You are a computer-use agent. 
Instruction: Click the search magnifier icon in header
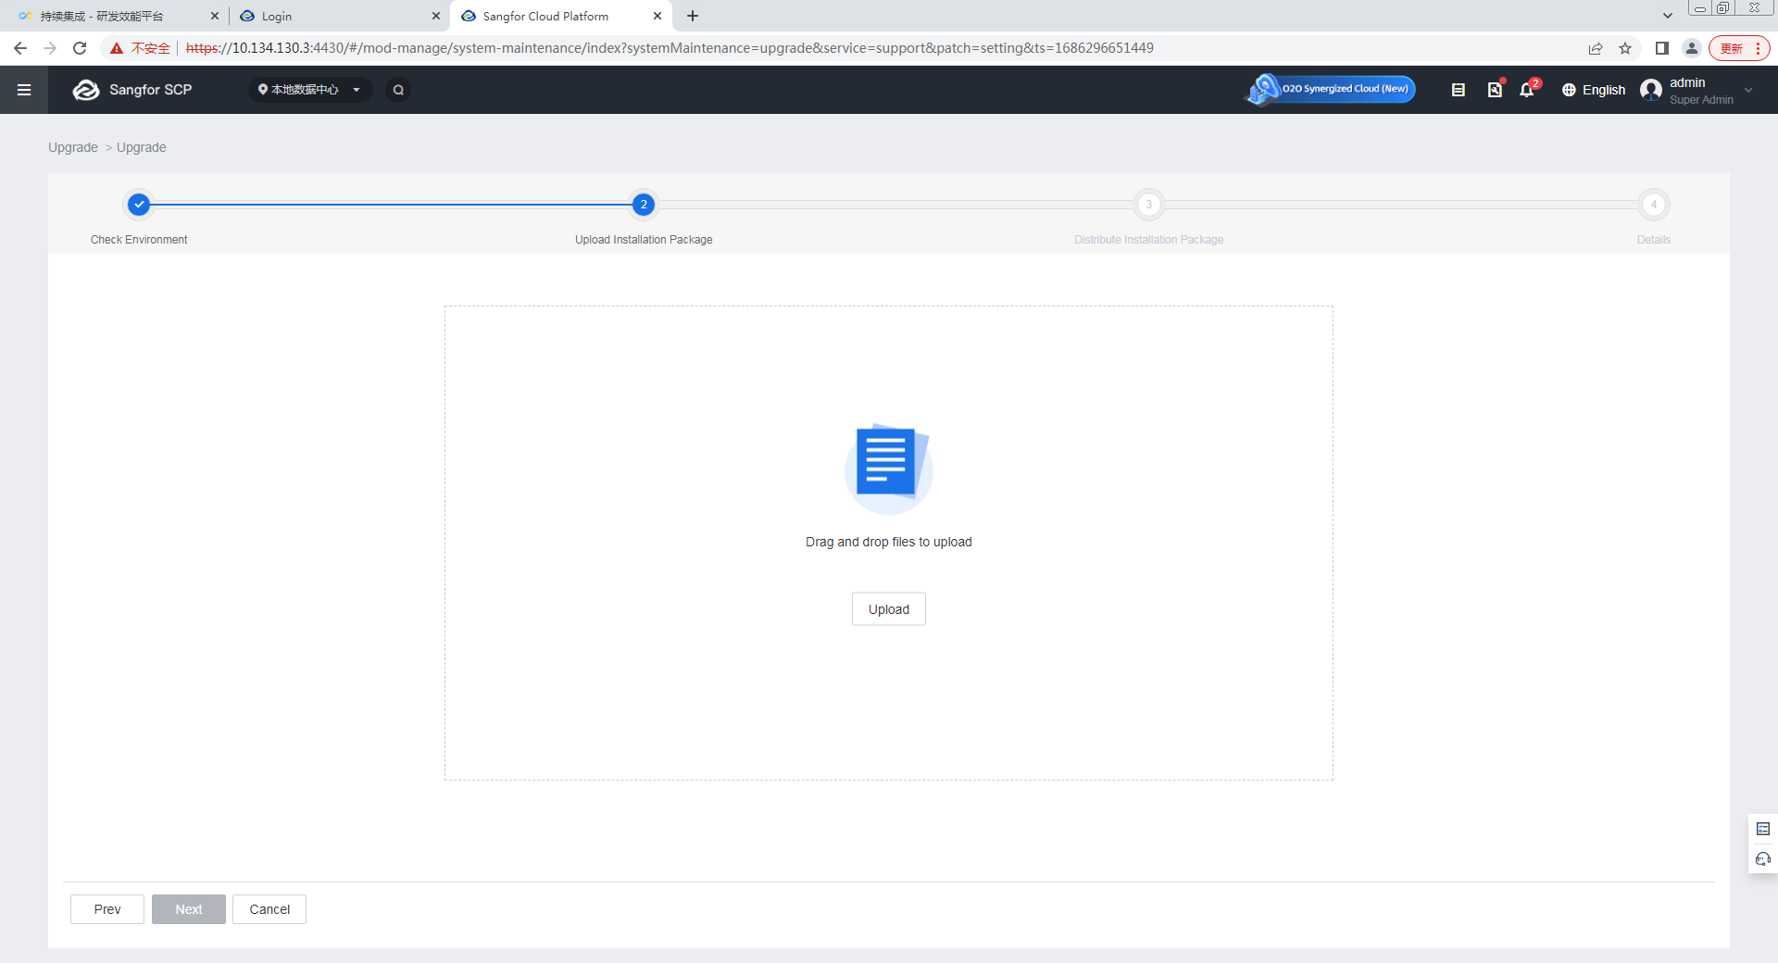pyautogui.click(x=398, y=90)
